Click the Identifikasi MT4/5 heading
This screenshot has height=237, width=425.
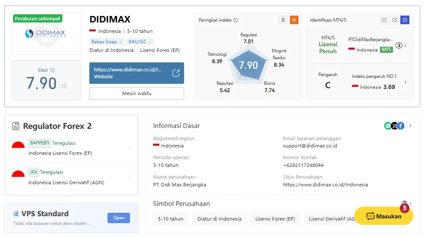pos(328,20)
